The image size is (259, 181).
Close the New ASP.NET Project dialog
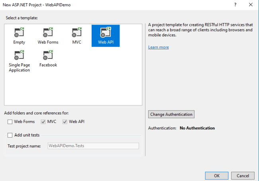[x=251, y=5]
